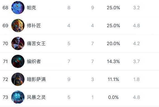
Task: Select the 痛苦女王 name text
Action: coord(36,44)
